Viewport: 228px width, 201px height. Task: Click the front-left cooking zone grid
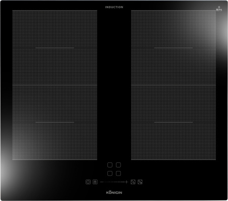[x=55, y=122]
